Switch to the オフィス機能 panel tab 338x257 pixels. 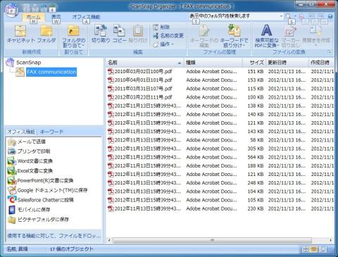(x=21, y=132)
